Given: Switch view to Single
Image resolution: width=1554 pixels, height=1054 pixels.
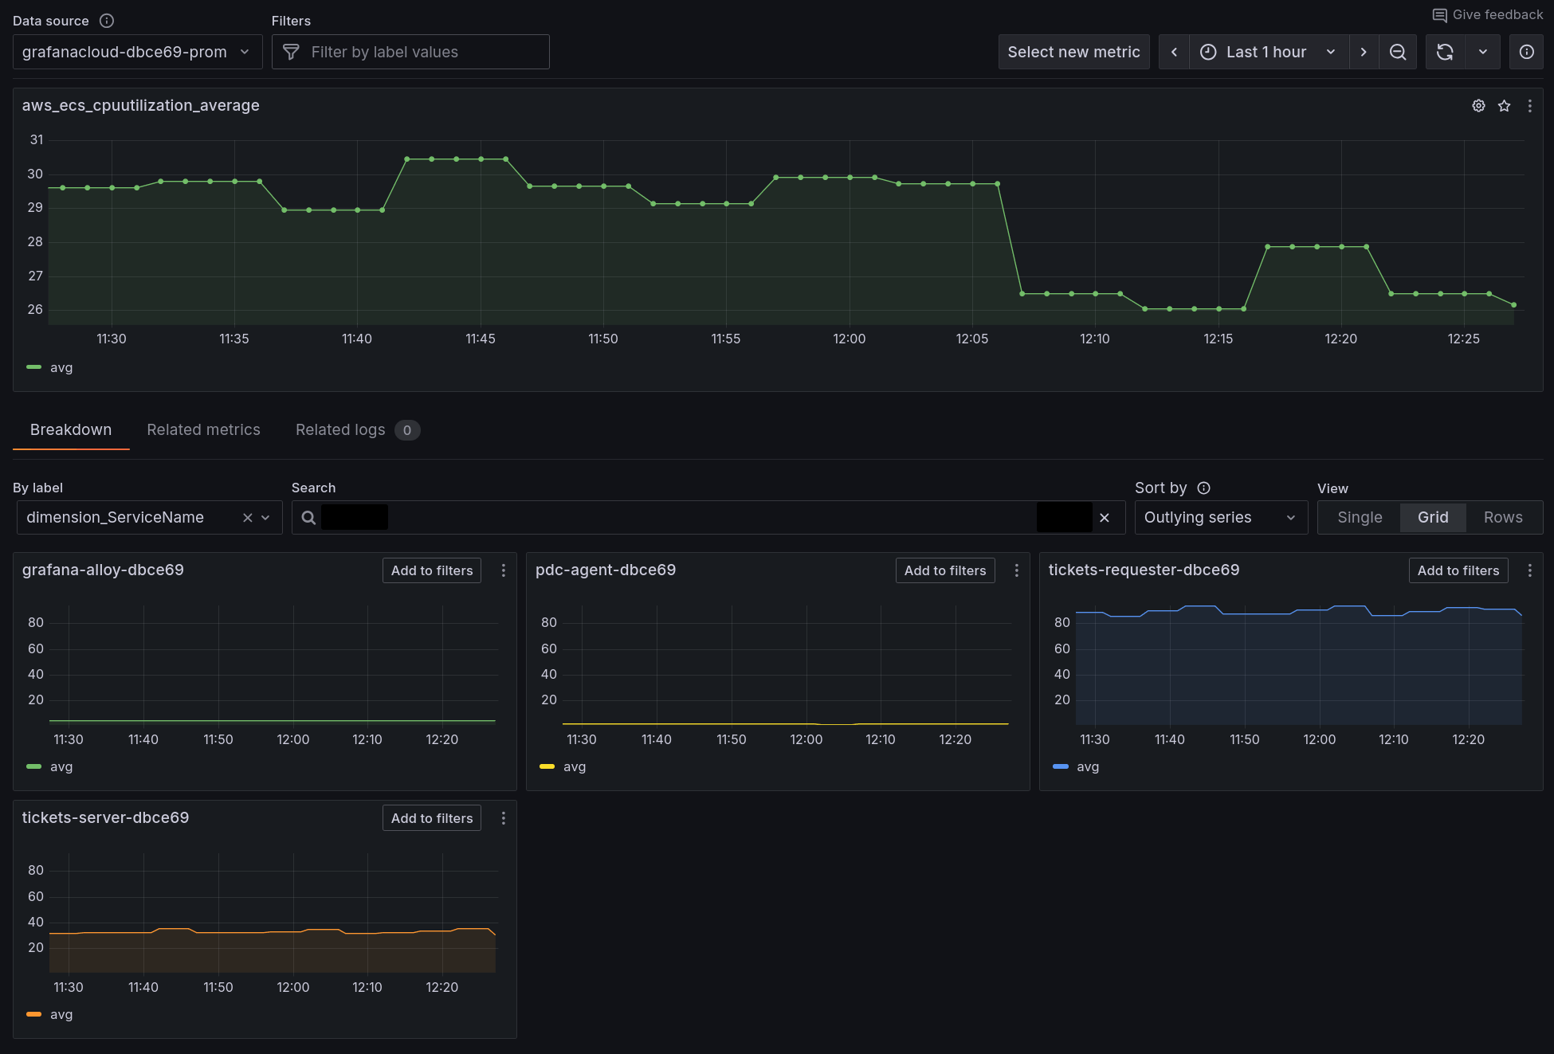Looking at the screenshot, I should (x=1360, y=517).
